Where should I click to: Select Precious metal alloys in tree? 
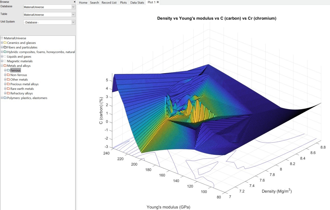(24, 84)
